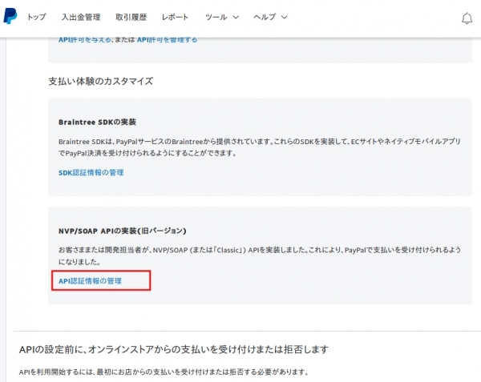Click the API認証情報の管理 link
The width and height of the screenshot is (481, 382).
pos(90,281)
